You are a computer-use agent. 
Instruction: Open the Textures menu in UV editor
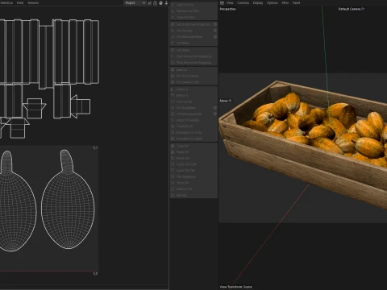click(x=33, y=2)
